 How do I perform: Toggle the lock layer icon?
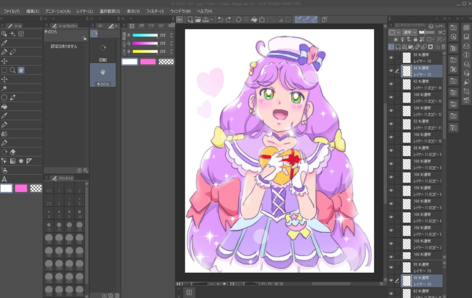tap(415, 39)
